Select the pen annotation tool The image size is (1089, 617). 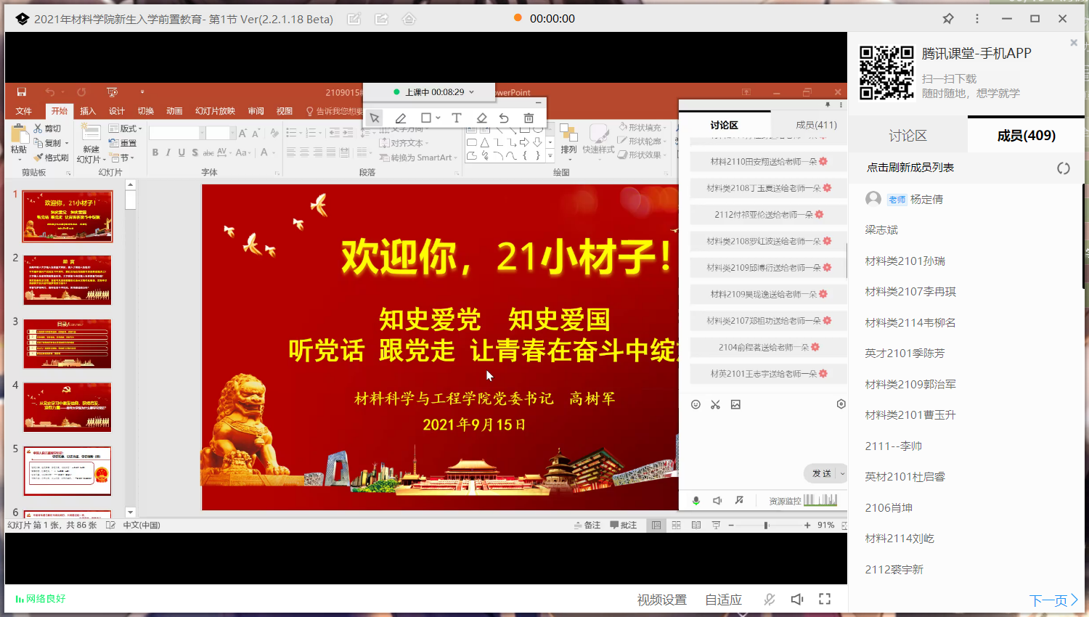point(400,118)
